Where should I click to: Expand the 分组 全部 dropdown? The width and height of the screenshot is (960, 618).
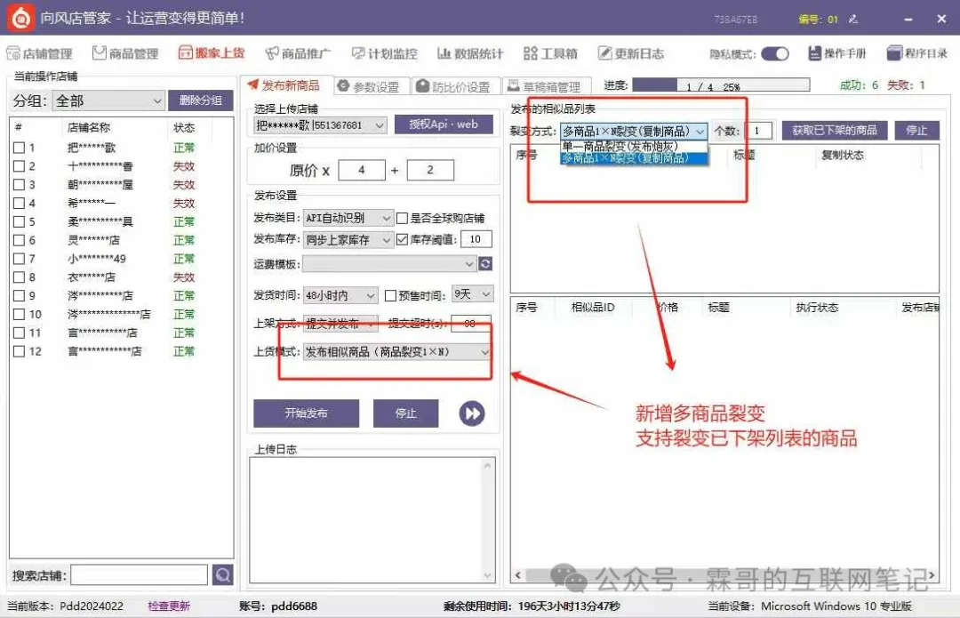pyautogui.click(x=157, y=101)
